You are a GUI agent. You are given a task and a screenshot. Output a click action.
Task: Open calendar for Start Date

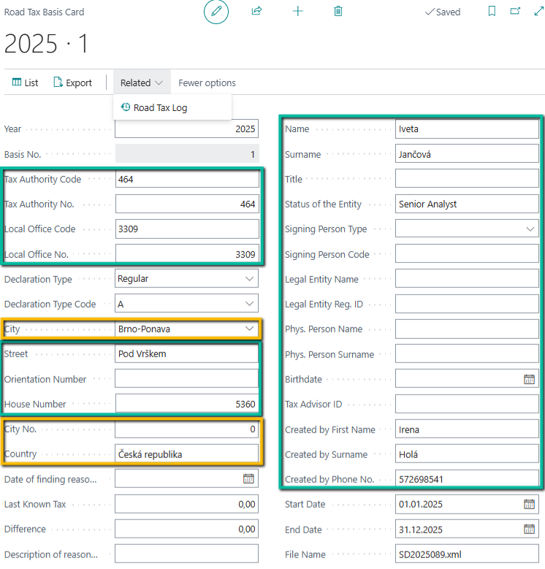pos(529,504)
